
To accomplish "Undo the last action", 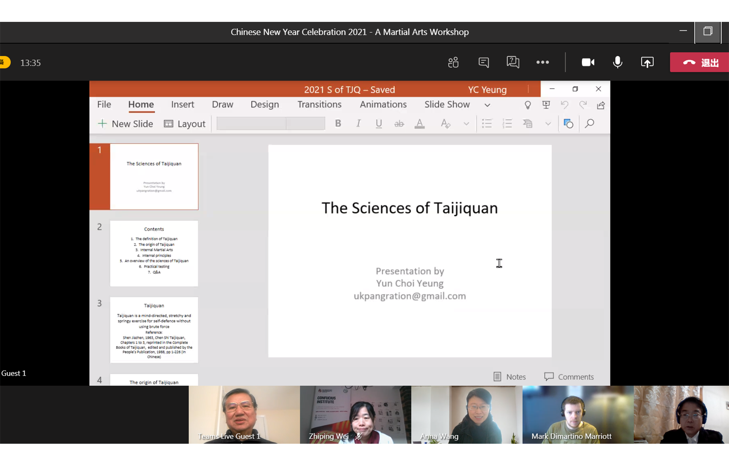I will (x=565, y=105).
